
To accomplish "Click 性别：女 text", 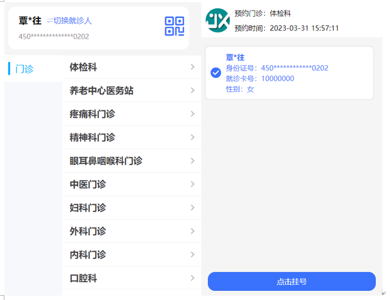I will point(240,89).
